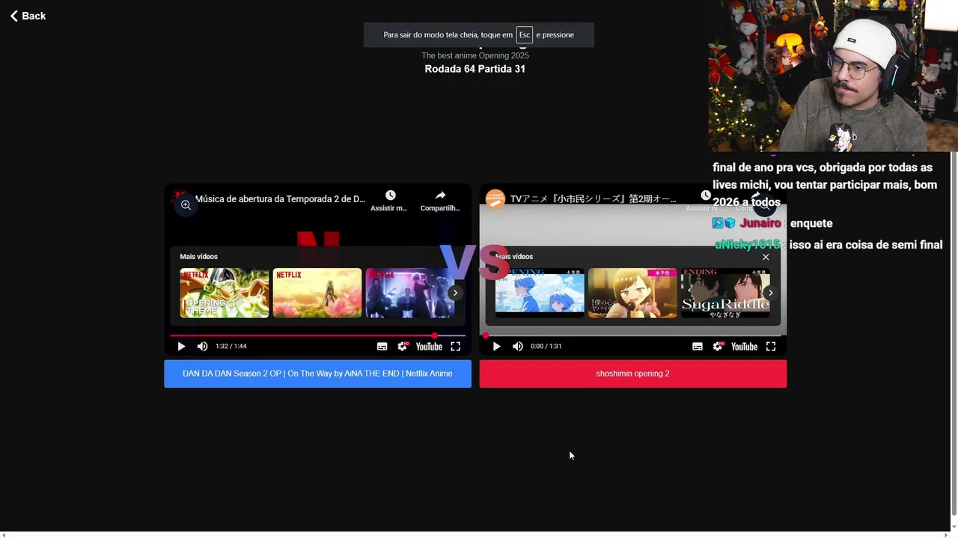Viewport: 958px width, 539px height.
Task: Vote for shoshimin opening 2
Action: pyautogui.click(x=632, y=374)
